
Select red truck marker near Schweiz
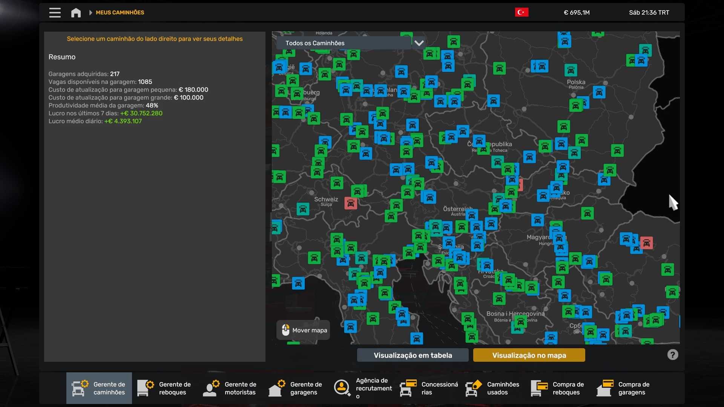pyautogui.click(x=350, y=203)
